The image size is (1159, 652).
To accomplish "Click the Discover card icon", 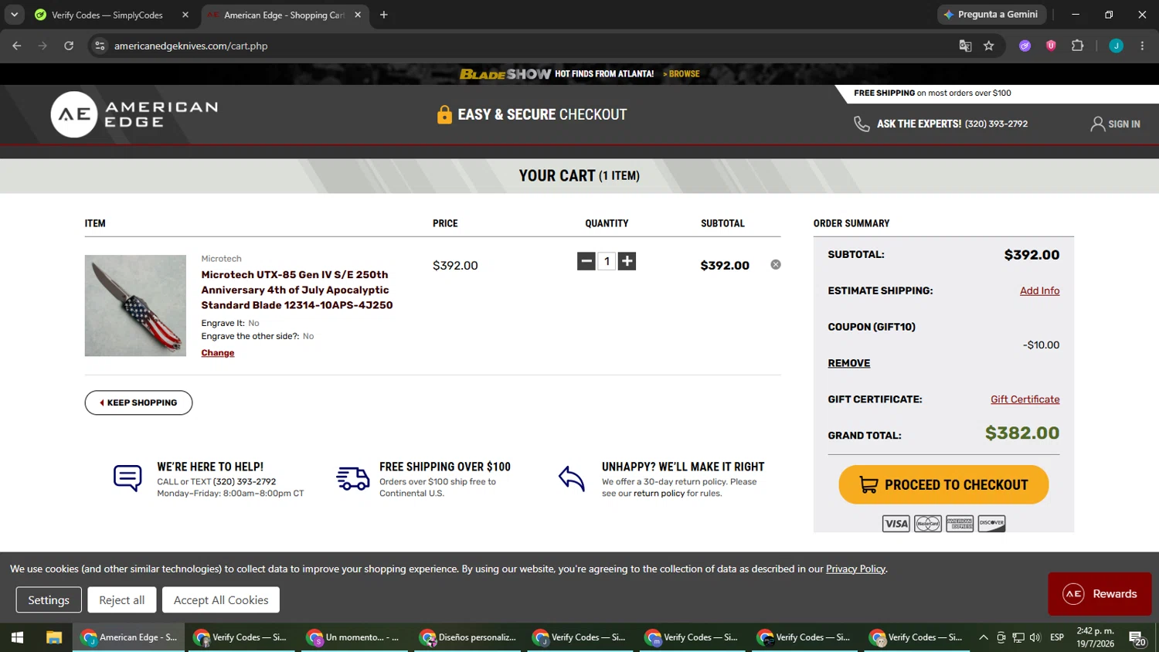I will pos(991,524).
